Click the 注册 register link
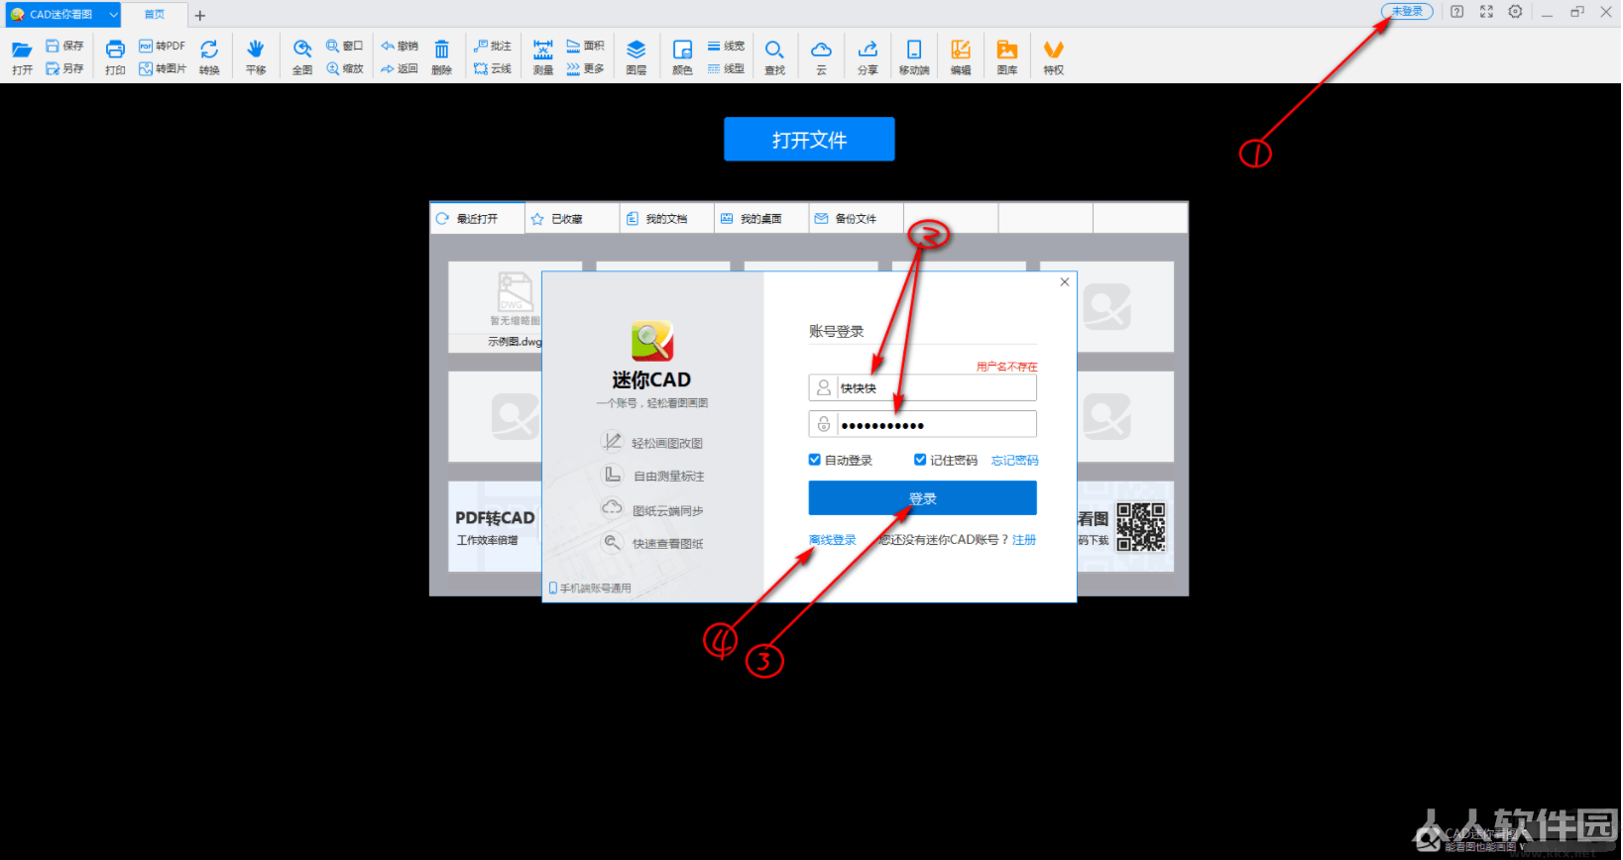 point(1024,540)
